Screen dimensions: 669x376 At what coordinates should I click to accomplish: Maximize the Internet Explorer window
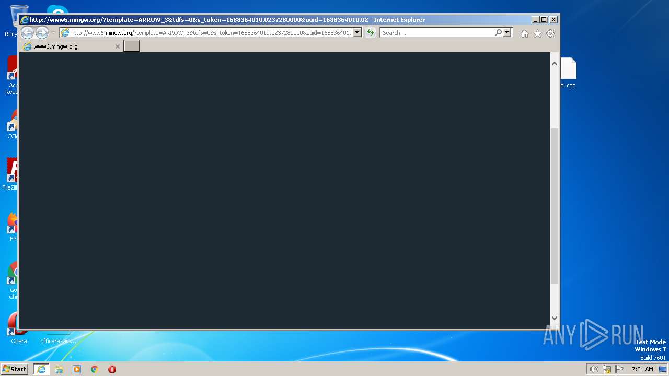544,20
